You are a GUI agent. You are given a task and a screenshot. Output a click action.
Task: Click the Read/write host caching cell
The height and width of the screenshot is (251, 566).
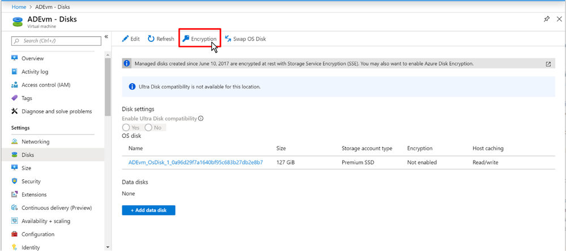point(486,162)
